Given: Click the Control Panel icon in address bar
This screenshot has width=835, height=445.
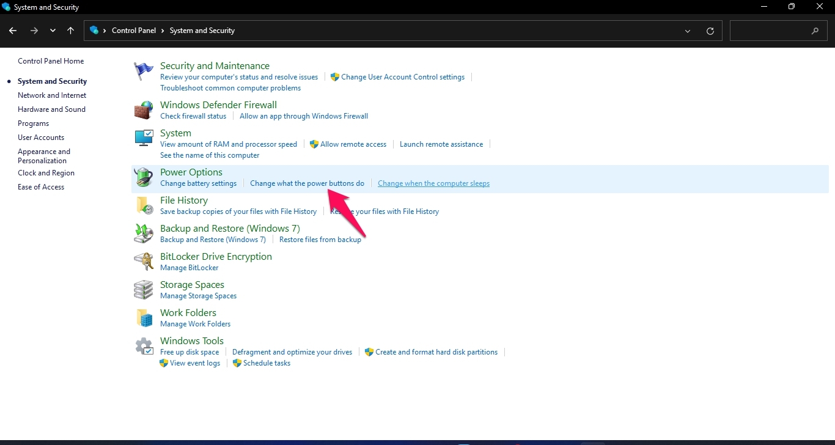Looking at the screenshot, I should coord(94,30).
